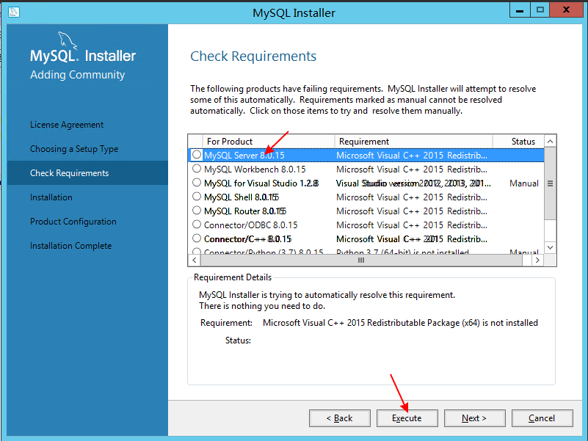Sort by the For Product column header
The height and width of the screenshot is (441, 588).
tap(268, 142)
